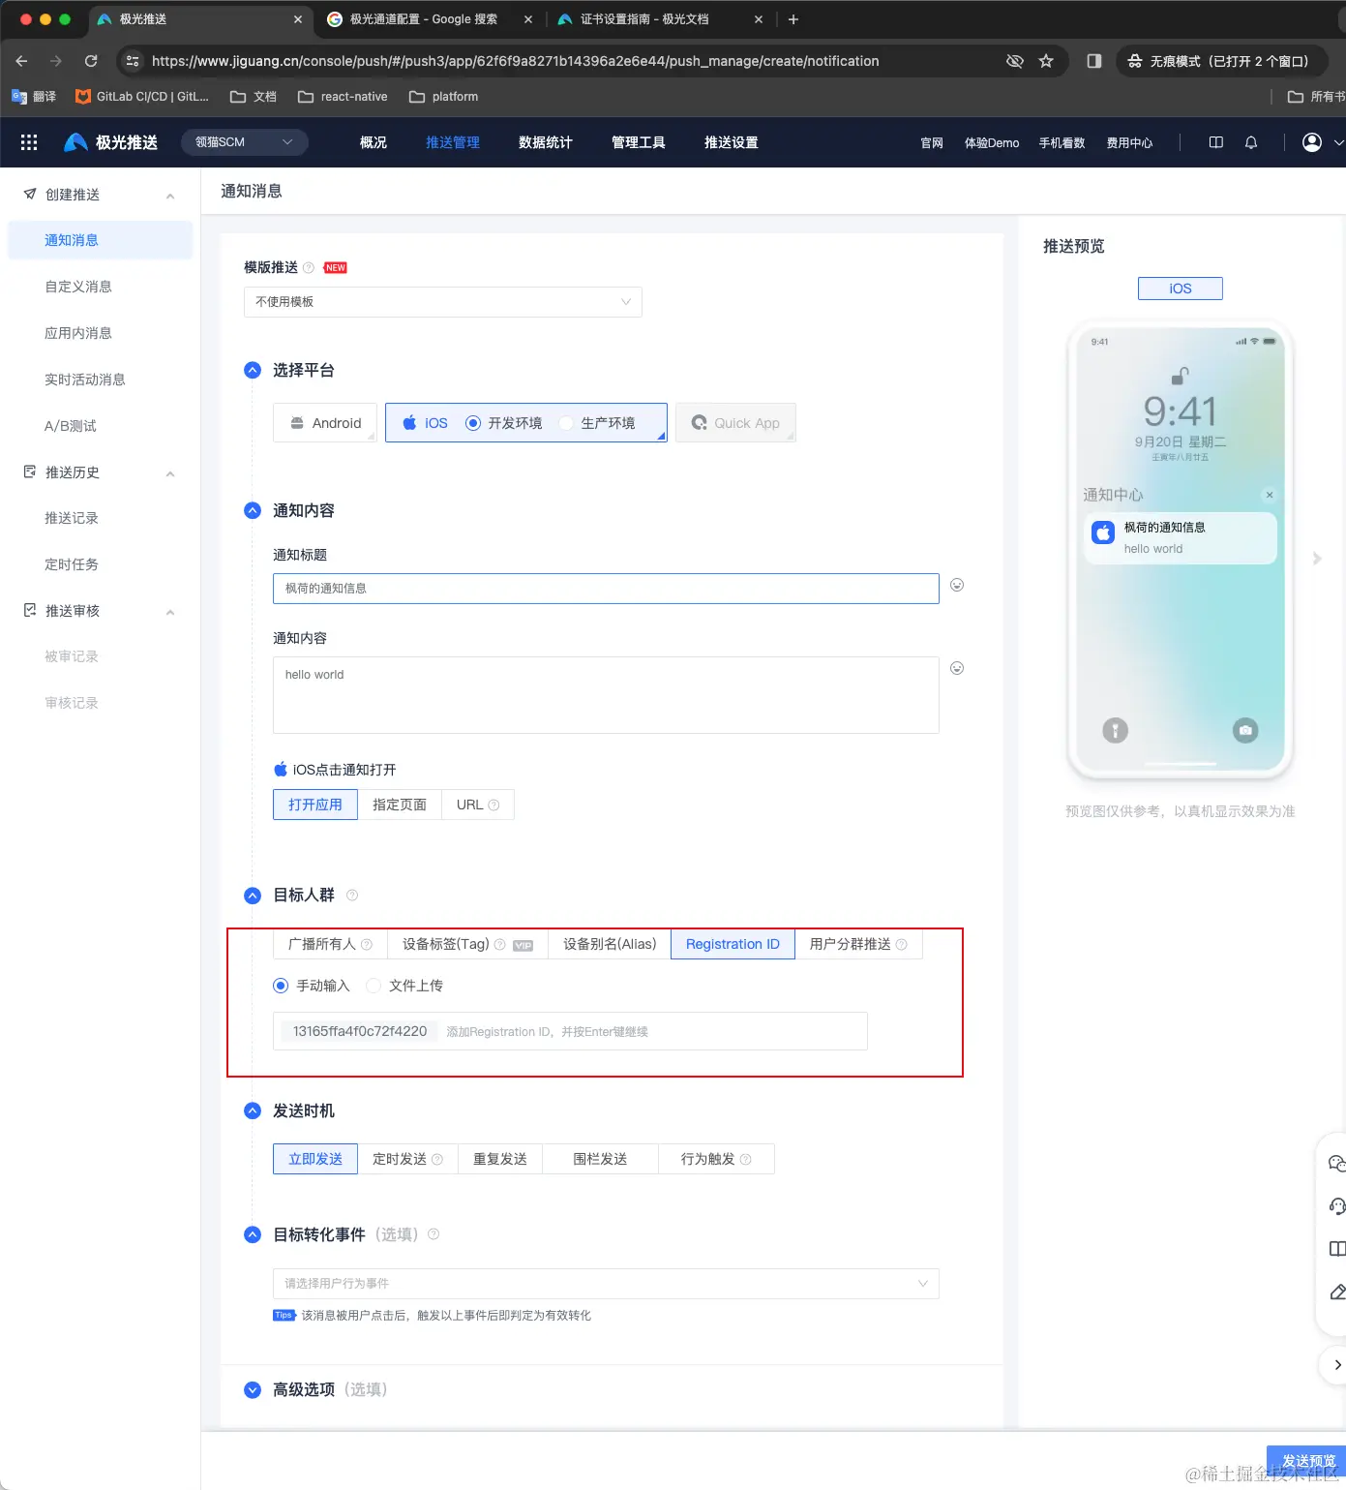Screen dimensions: 1346x1490
Task: Click the 发送预览 button
Action: click(x=1308, y=1461)
